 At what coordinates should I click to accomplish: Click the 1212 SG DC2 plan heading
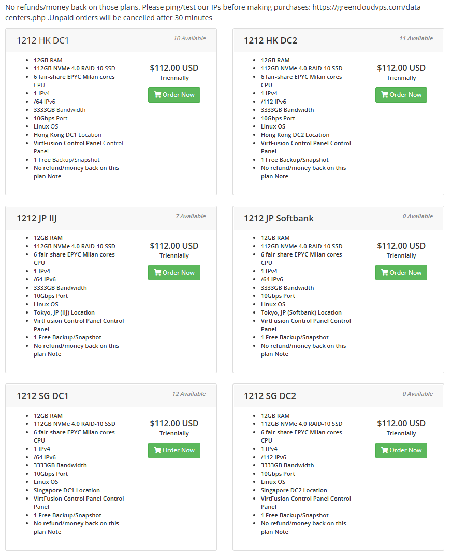(270, 396)
